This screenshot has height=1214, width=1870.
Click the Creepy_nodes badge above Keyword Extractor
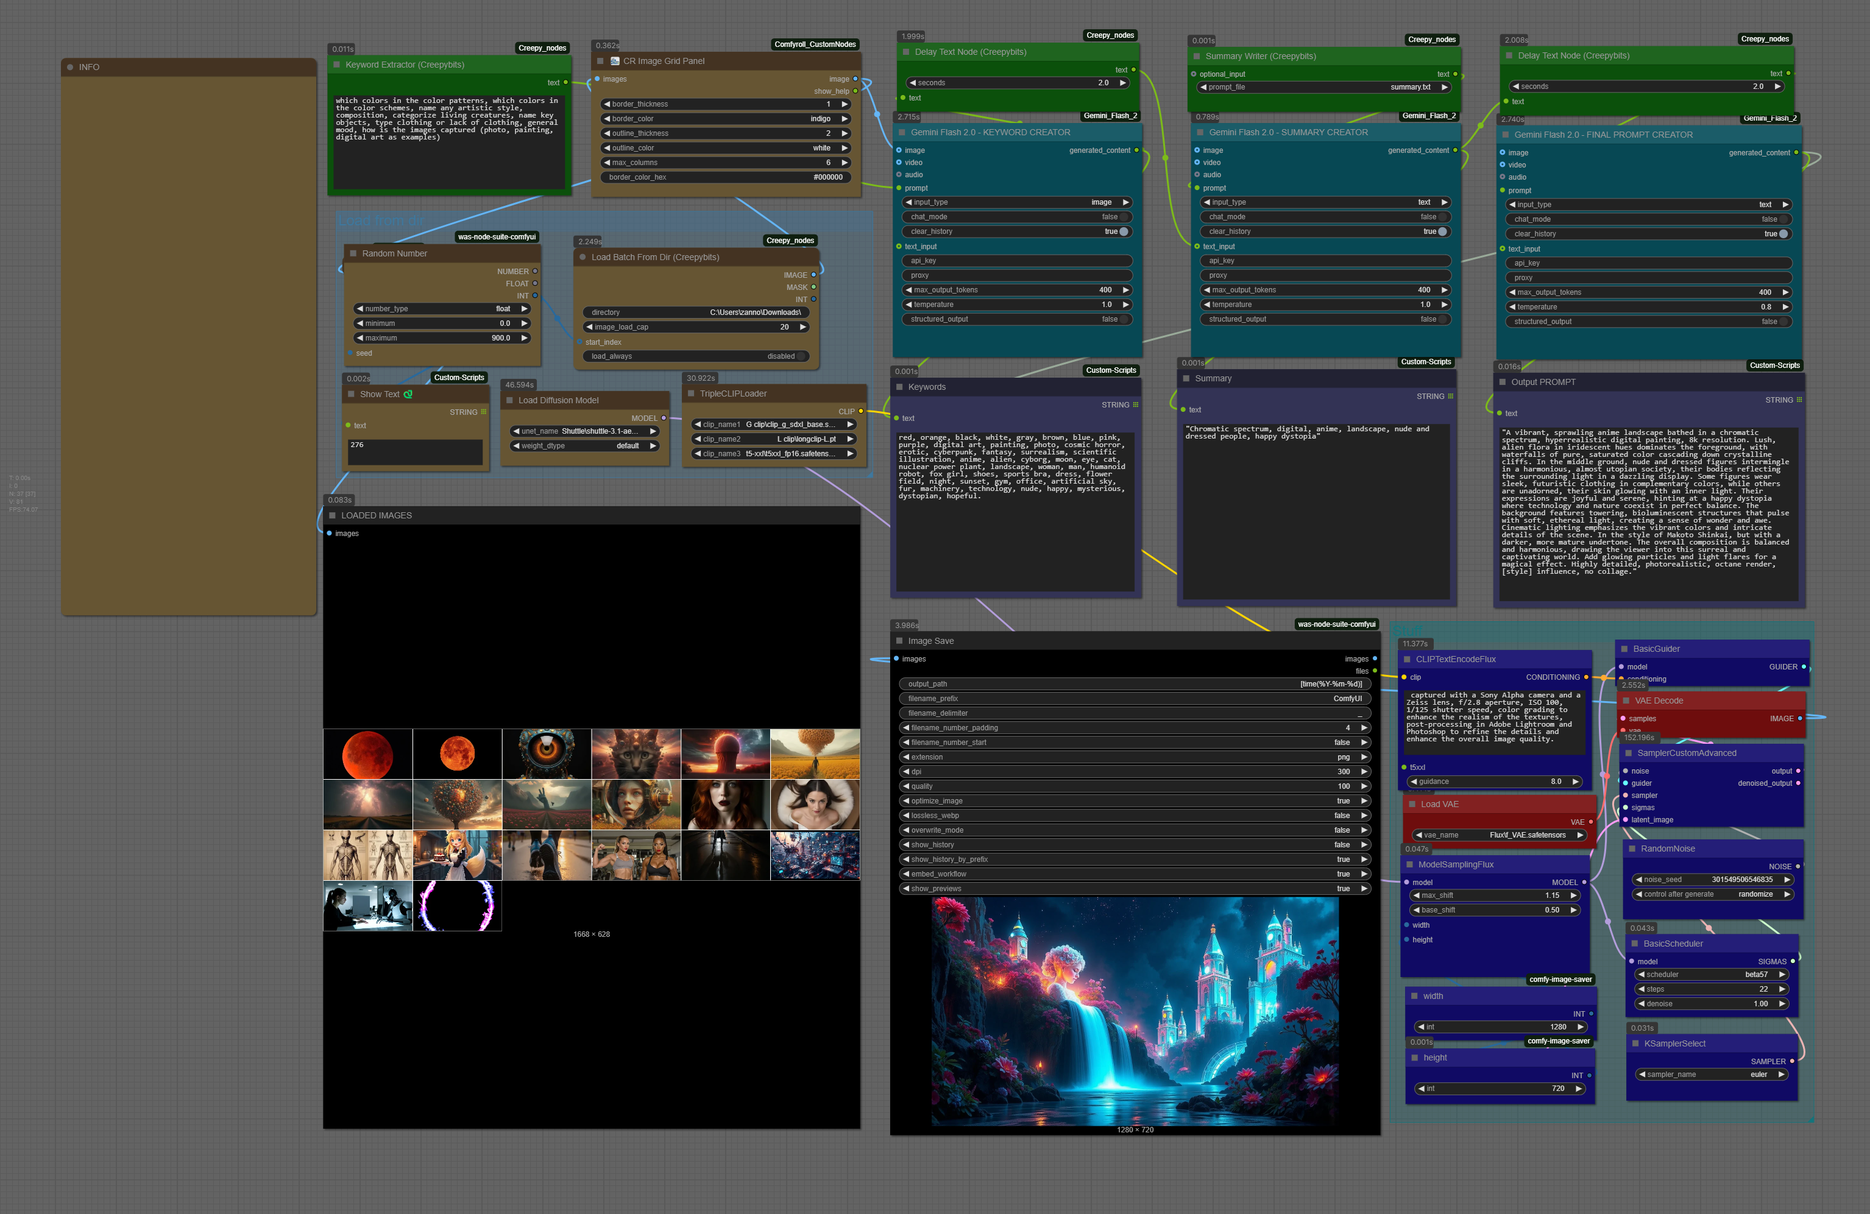click(542, 48)
